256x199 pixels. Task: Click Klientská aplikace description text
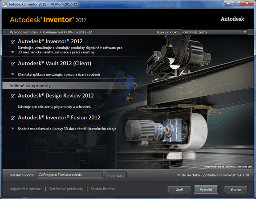(x=59, y=74)
